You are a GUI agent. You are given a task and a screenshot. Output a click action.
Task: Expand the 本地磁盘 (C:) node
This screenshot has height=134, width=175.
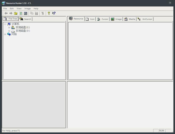(9, 27)
